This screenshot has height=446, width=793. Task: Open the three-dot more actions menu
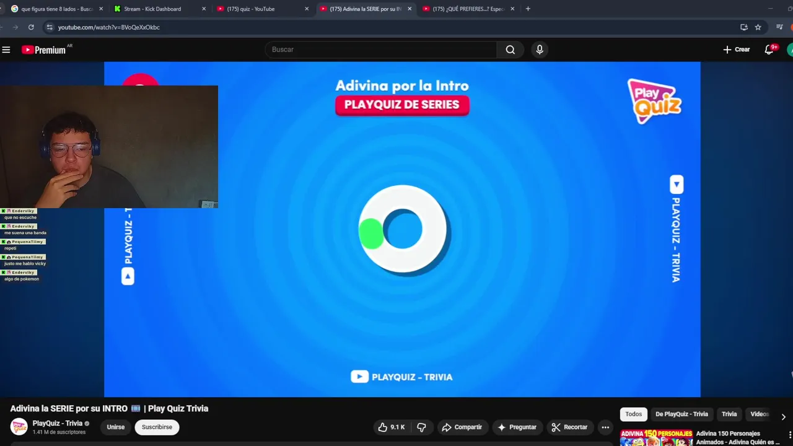click(x=605, y=427)
